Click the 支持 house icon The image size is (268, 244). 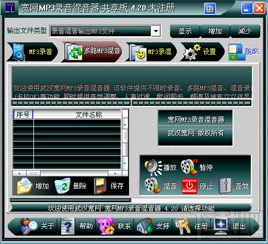coord(145,226)
